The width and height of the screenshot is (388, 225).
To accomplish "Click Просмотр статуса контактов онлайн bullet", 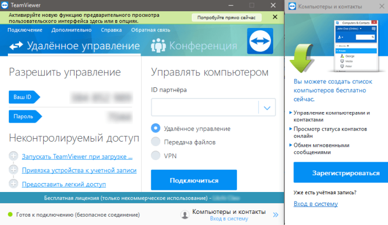I will 330,132.
